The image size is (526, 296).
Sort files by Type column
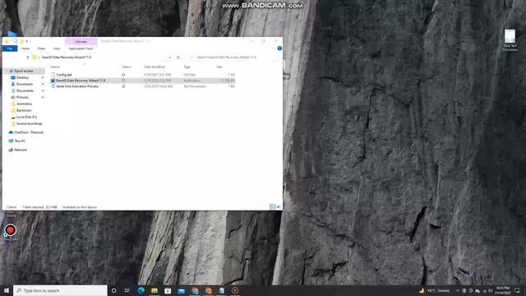[187, 67]
